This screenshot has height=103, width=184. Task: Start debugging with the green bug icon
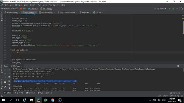173,9
